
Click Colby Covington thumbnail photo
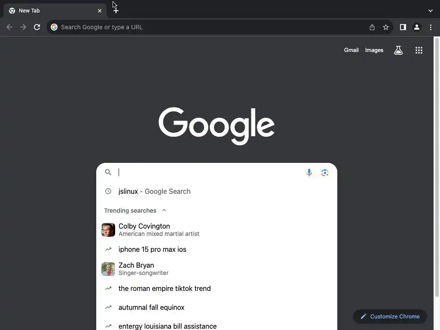coord(108,230)
